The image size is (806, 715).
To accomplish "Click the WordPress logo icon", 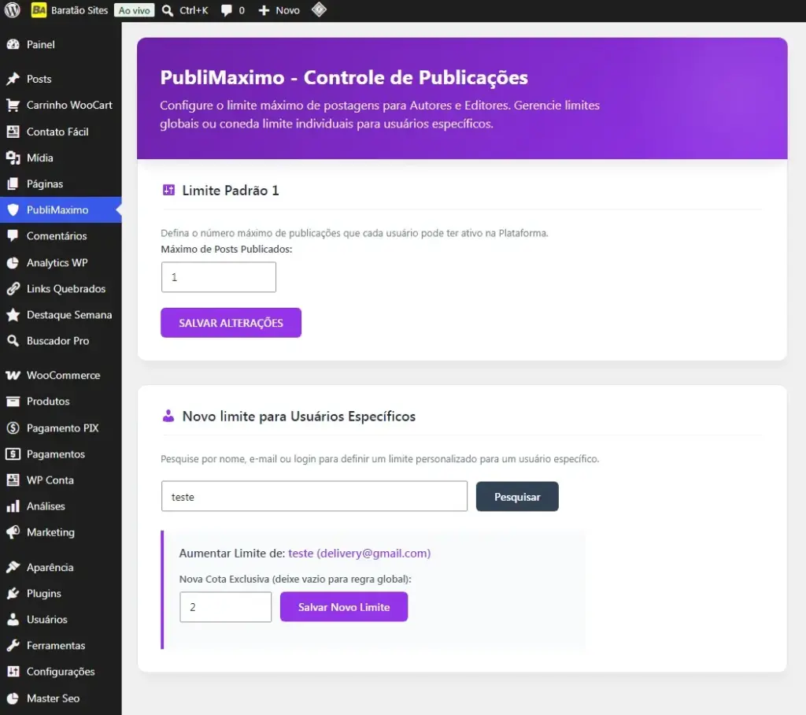I will [12, 10].
